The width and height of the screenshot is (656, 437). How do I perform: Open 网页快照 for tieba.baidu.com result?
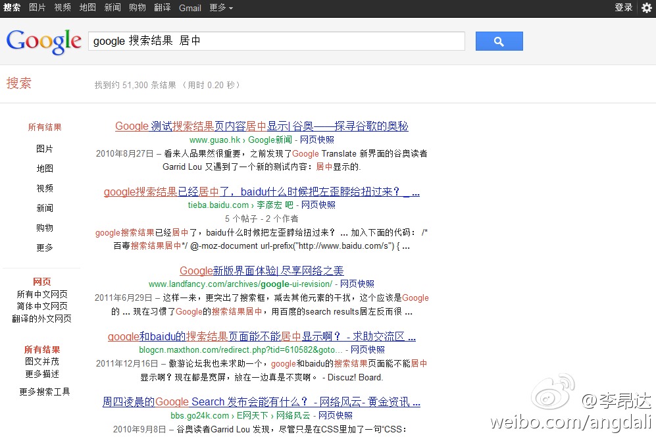(x=318, y=205)
